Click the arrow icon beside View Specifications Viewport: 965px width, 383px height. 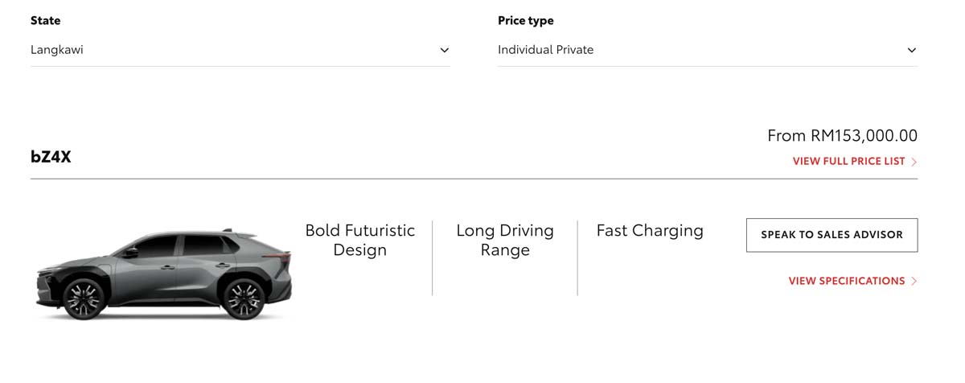point(914,282)
